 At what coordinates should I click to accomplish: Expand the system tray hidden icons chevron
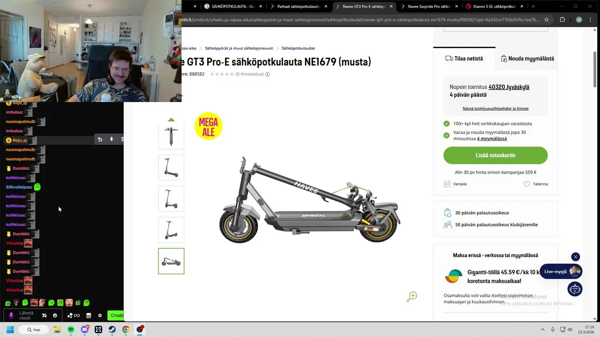click(x=543, y=330)
